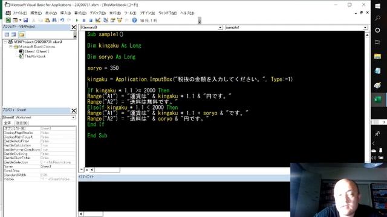Collapse the Microsoft Excel Objects folder
387x217 pixels.
point(11,47)
